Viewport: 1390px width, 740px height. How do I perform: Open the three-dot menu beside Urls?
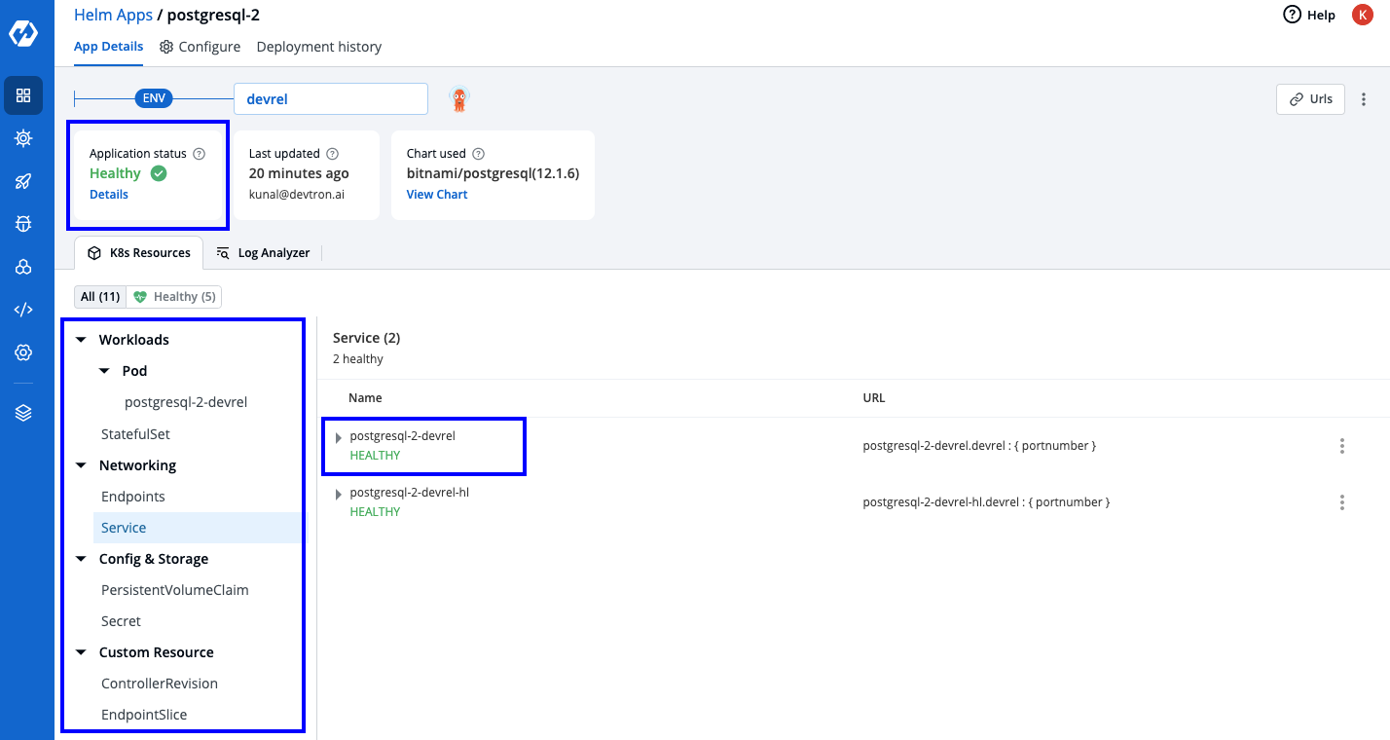click(1364, 99)
